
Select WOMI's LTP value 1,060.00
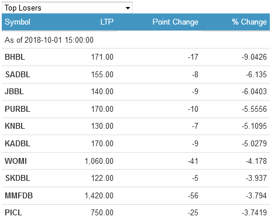(x=99, y=161)
